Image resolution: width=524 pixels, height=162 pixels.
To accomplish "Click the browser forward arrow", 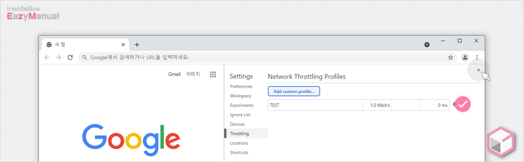I will click(59, 57).
